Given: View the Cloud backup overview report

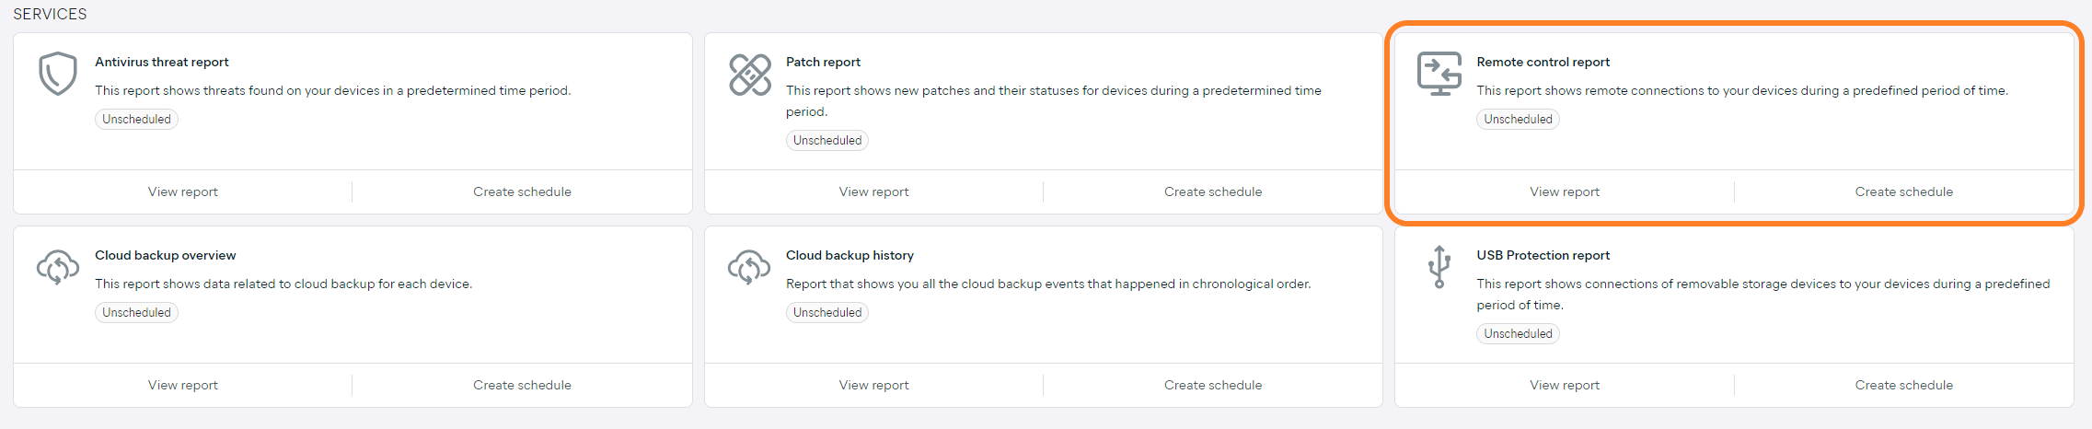Looking at the screenshot, I should (182, 385).
